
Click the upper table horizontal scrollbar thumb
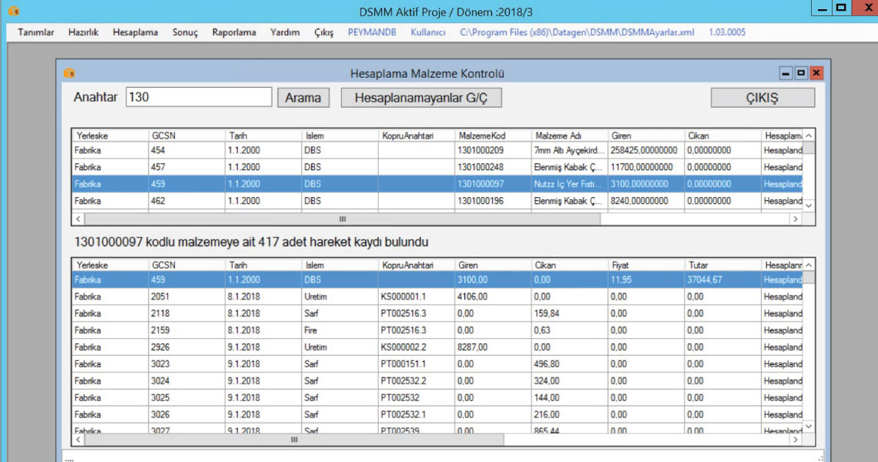coord(343,219)
